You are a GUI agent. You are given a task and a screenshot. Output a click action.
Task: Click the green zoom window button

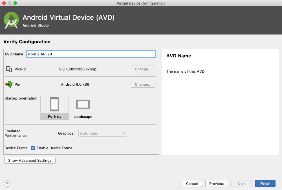(x=15, y=3)
